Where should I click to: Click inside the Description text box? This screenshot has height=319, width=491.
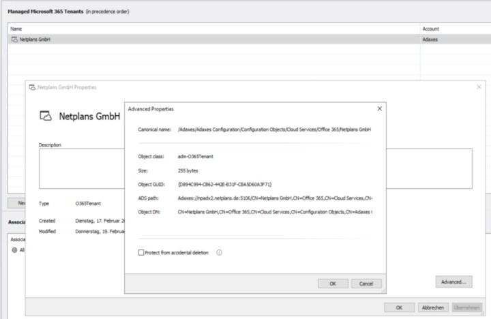[x=82, y=167]
